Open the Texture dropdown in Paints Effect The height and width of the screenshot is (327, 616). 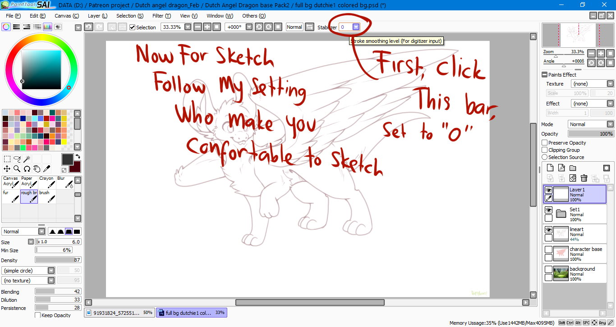[x=610, y=84]
